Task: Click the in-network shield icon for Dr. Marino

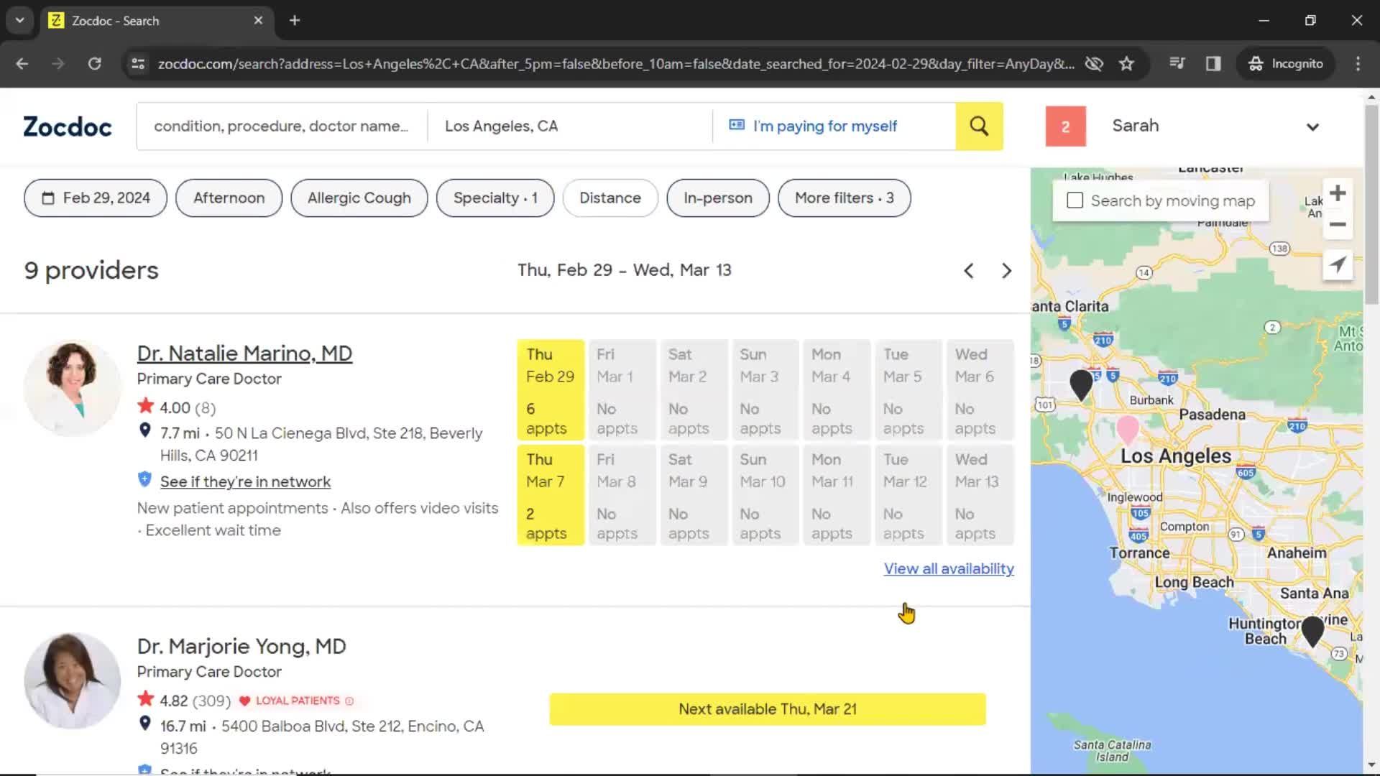Action: click(144, 480)
